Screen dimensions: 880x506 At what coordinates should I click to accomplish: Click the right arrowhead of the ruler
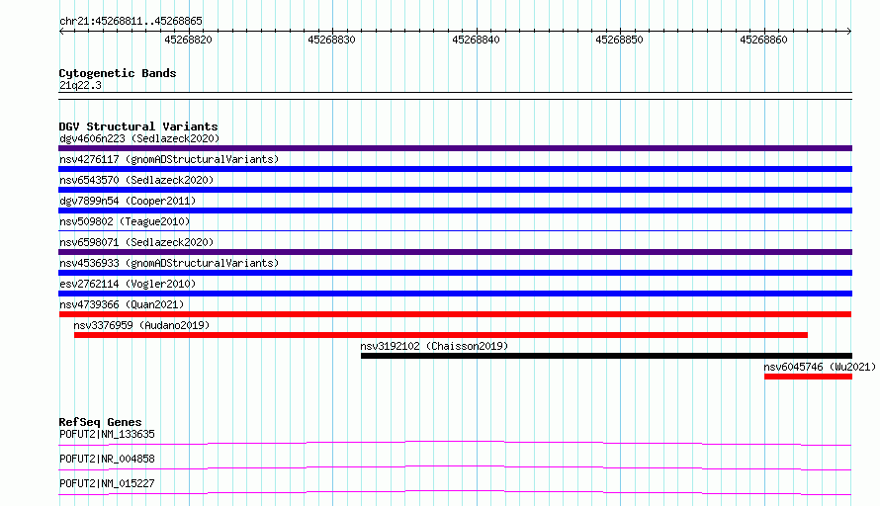849,32
